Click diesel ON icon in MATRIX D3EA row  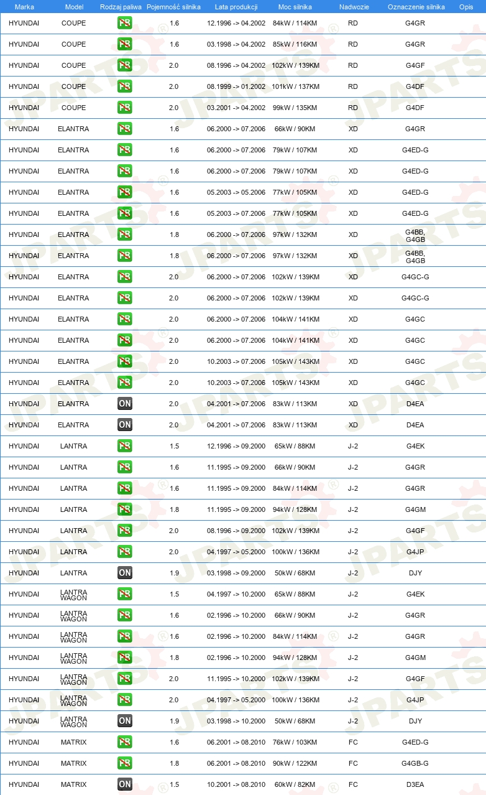coord(124,784)
